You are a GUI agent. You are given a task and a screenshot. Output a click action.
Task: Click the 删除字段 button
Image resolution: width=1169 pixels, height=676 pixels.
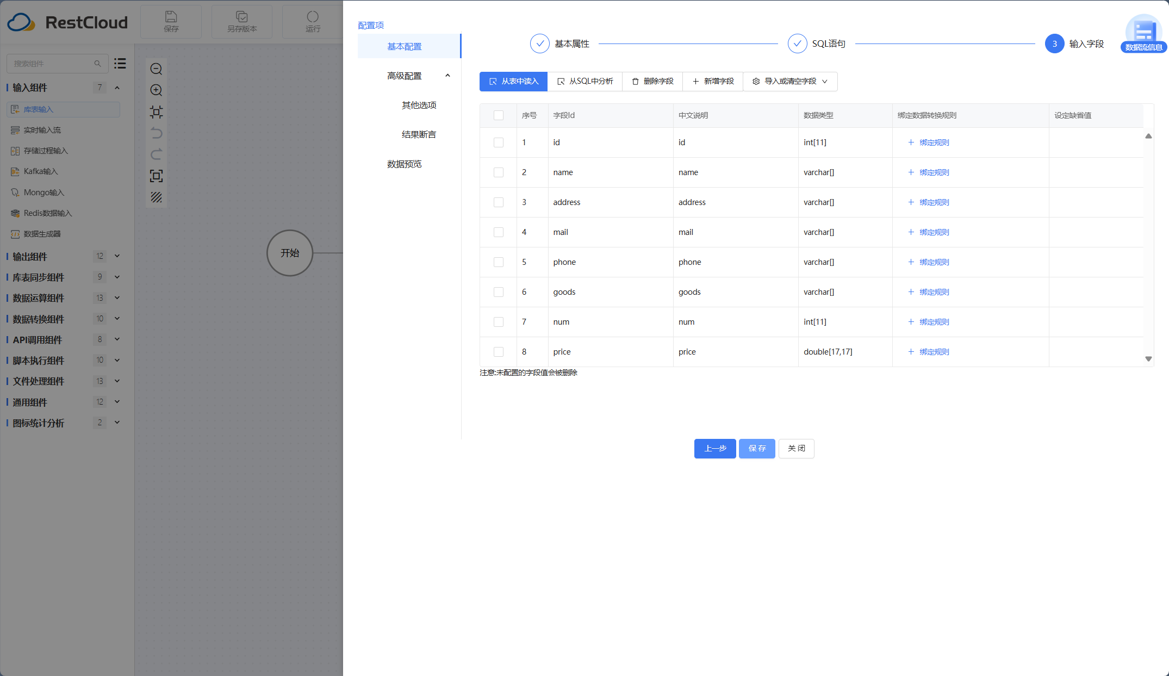click(x=652, y=82)
